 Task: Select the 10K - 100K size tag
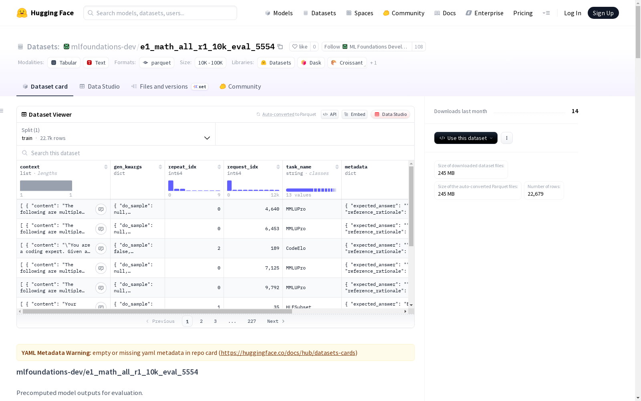[x=210, y=63]
